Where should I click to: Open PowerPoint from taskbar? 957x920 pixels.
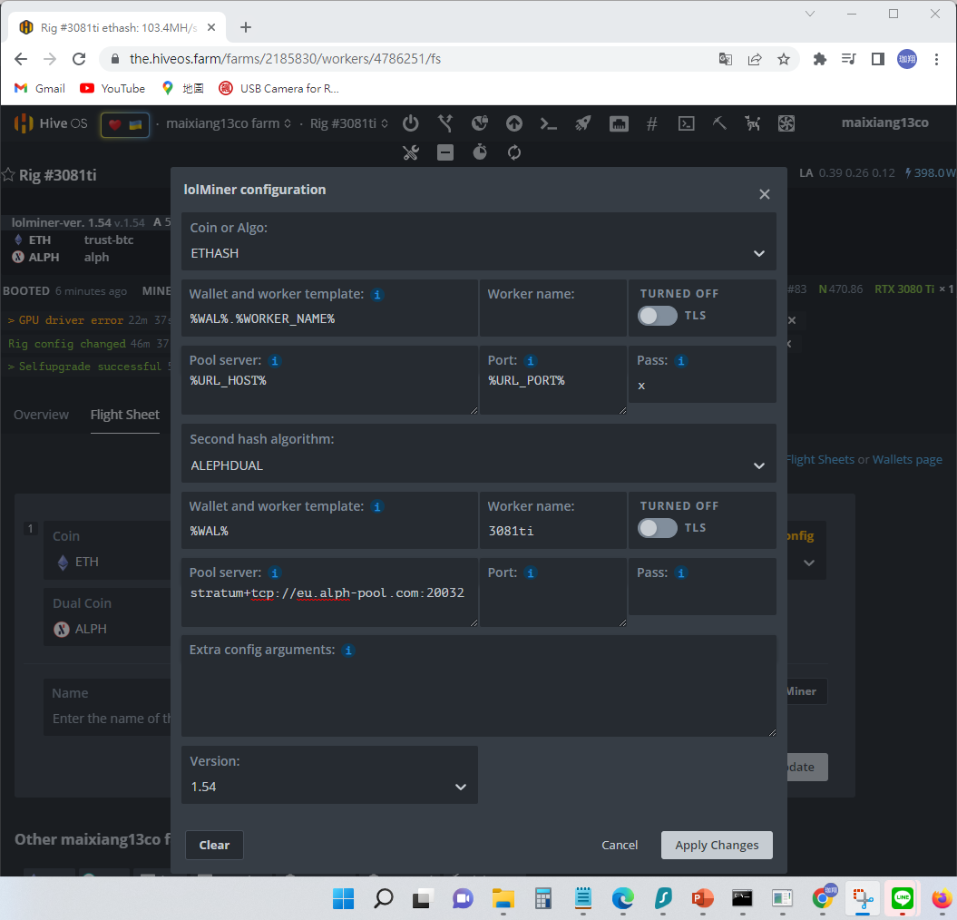click(702, 898)
